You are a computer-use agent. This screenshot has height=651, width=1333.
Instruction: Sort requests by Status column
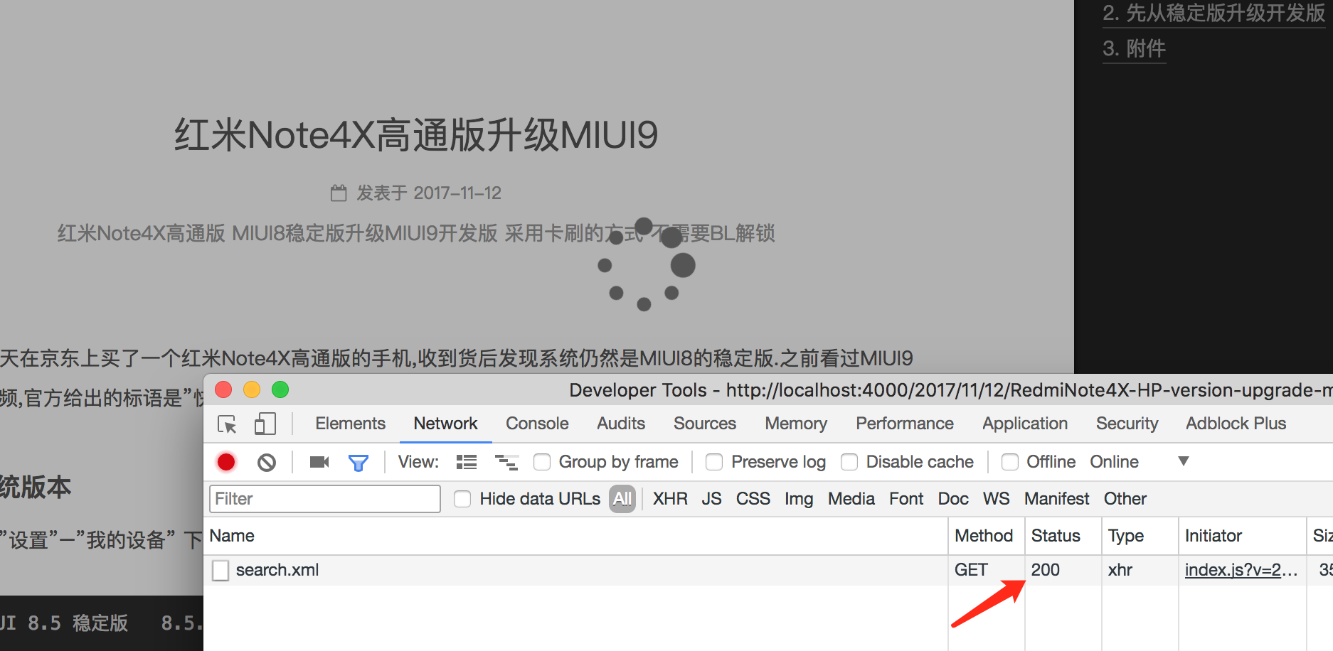1063,536
